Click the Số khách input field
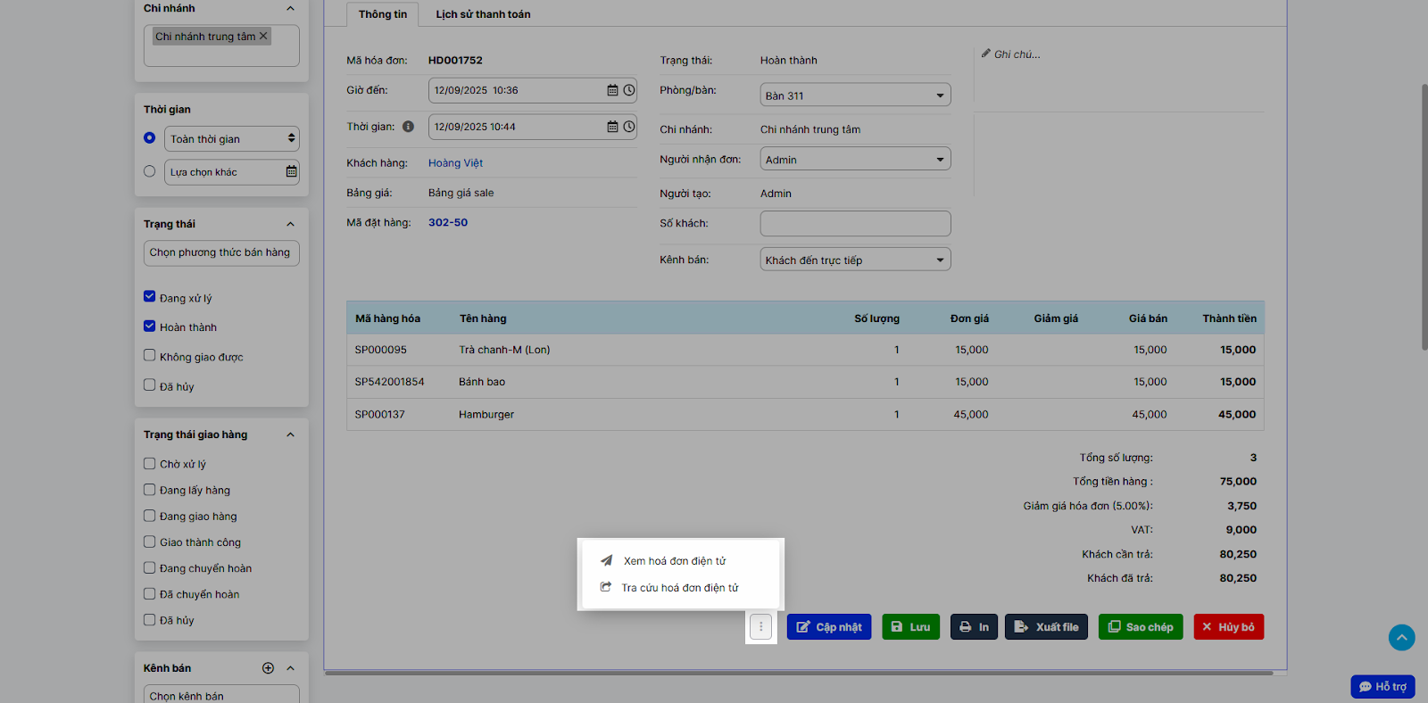 coord(855,223)
